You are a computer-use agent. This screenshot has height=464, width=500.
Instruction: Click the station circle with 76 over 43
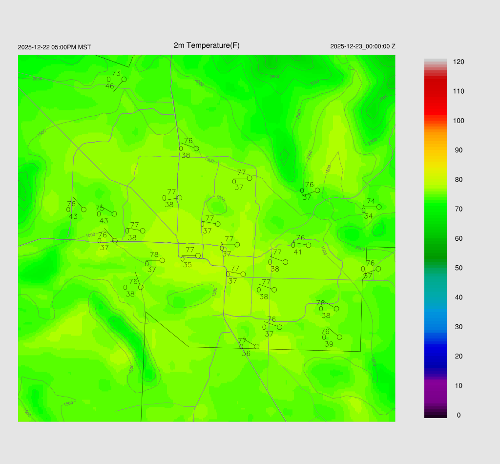click(83, 210)
